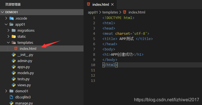The image size is (202, 105).
Task: Switch to the index.html editor tab
Action: [x=100, y=4]
